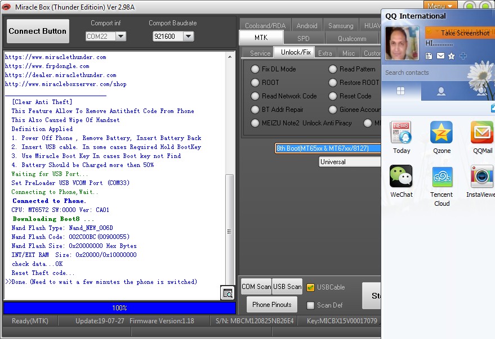The image size is (495, 339).
Task: Click the QQ document icon under the status
Action: [429, 56]
